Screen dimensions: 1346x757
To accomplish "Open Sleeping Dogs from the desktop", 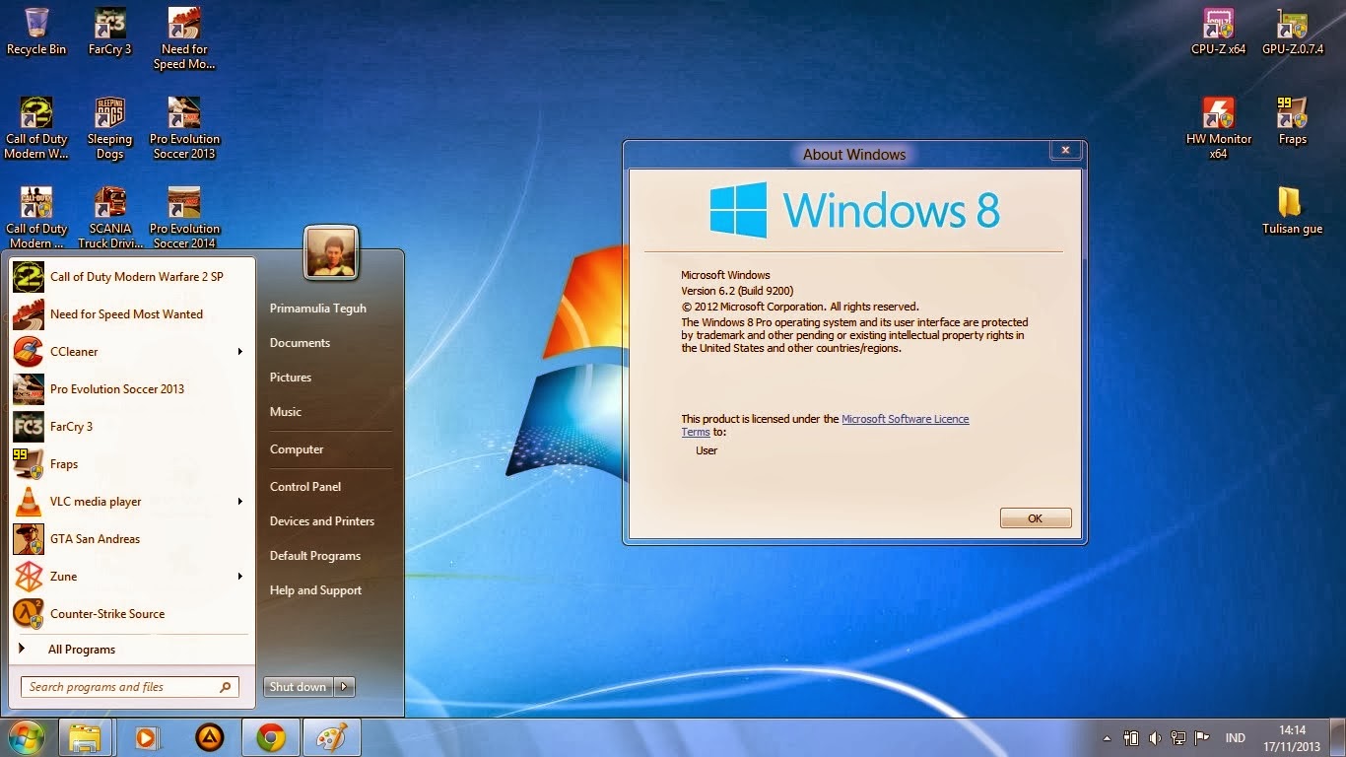I will pyautogui.click(x=109, y=113).
